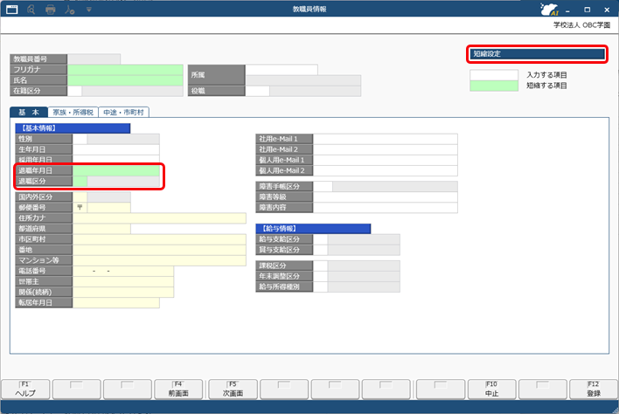The image size is (619, 414).
Task: Select the 中途・市町村 tab
Action: 123,113
